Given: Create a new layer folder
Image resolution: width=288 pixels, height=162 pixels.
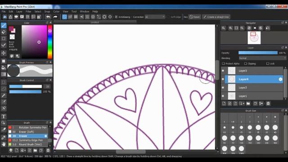Looking at the screenshot, I should click(248, 103).
